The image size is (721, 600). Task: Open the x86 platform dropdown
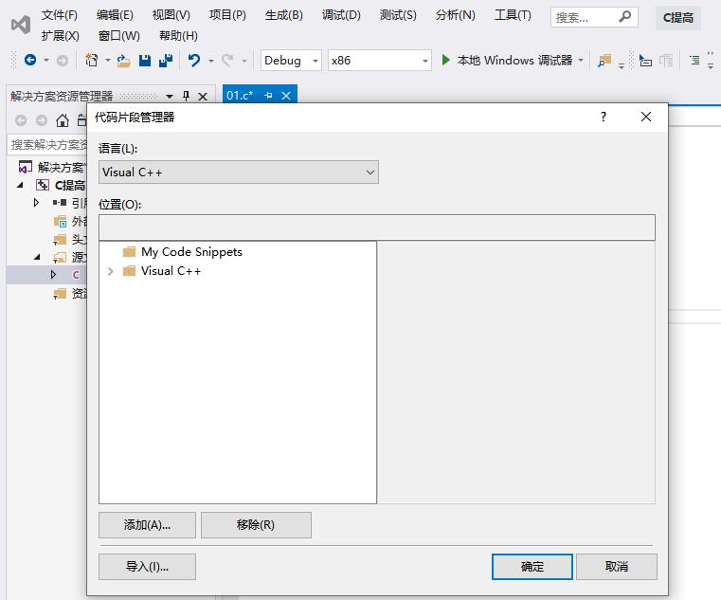pos(379,61)
